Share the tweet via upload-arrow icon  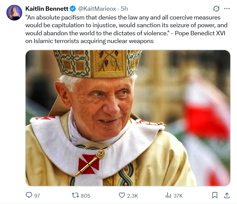tap(227, 195)
